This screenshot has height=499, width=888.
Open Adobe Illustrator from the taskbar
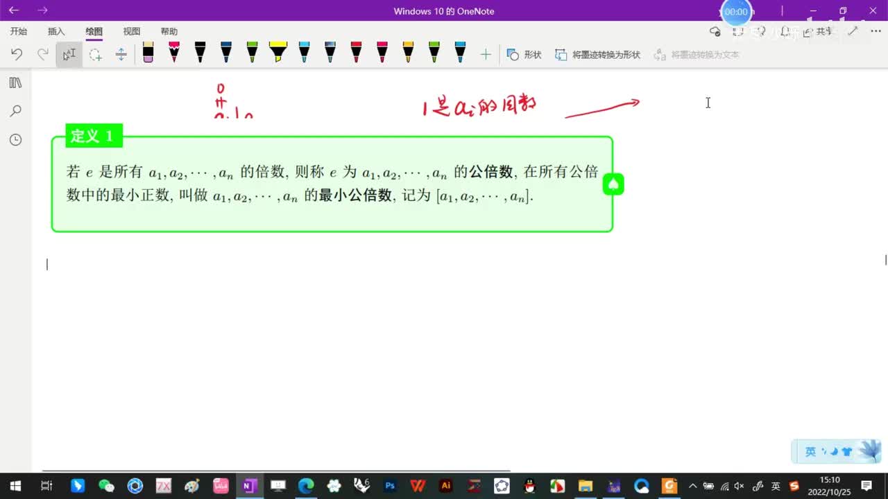pos(446,486)
